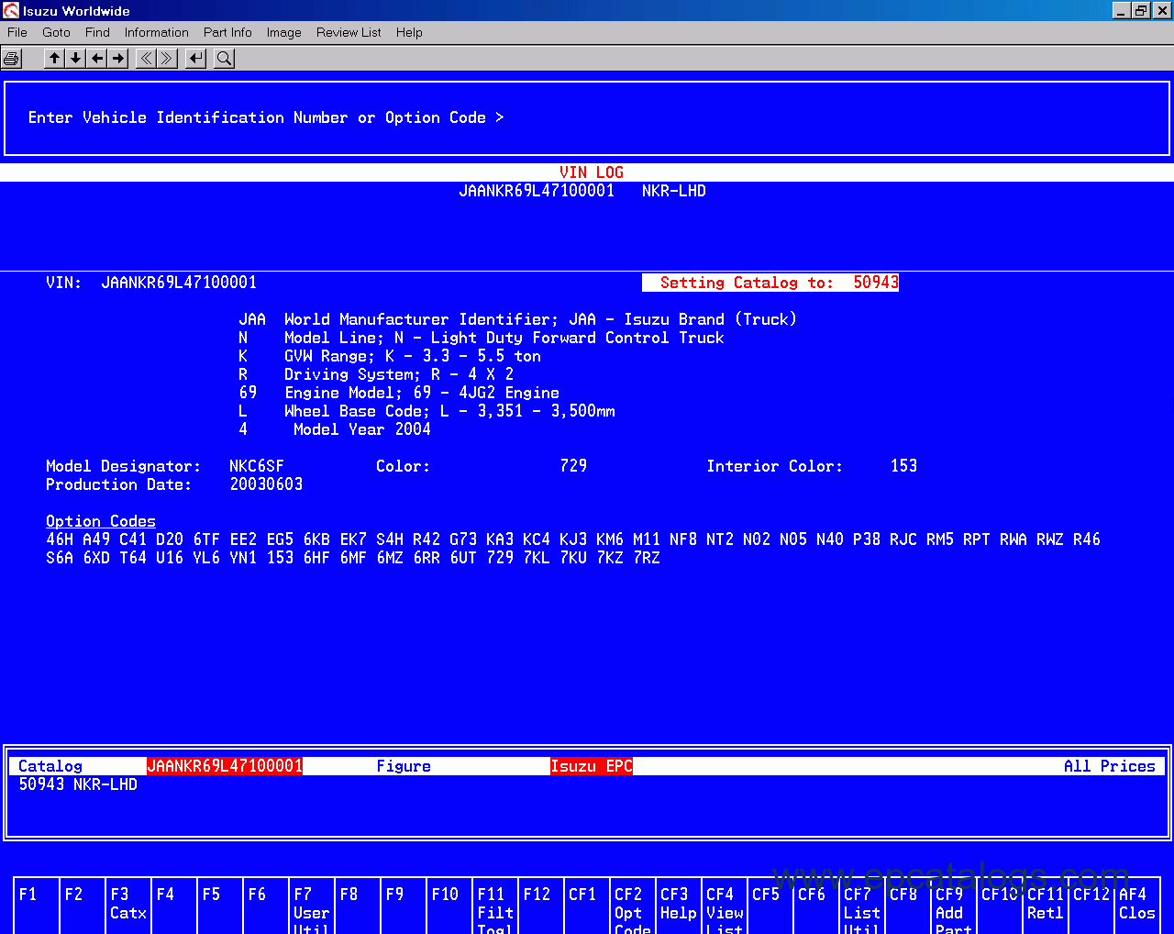The image size is (1174, 934).
Task: Click the CF8 function key button
Action: tap(908, 906)
